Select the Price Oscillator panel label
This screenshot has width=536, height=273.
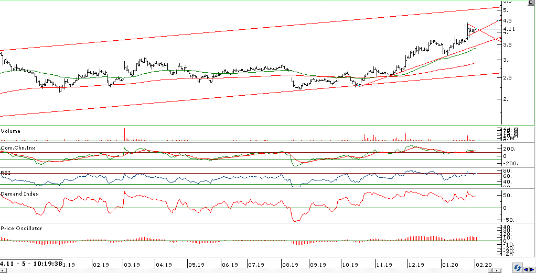coord(21,228)
